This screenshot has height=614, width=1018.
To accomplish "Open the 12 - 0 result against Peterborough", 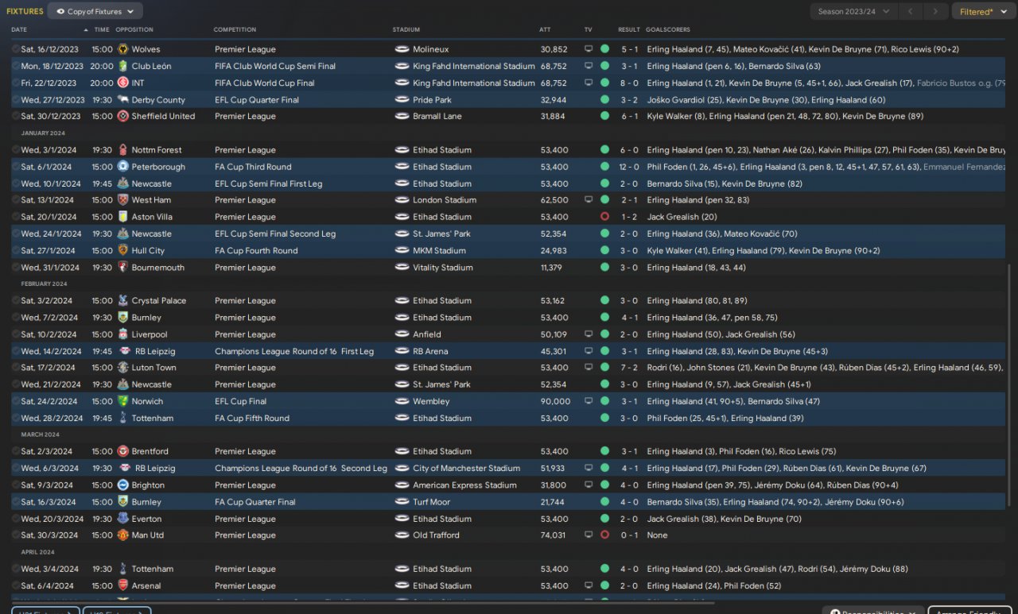I will [x=629, y=167].
